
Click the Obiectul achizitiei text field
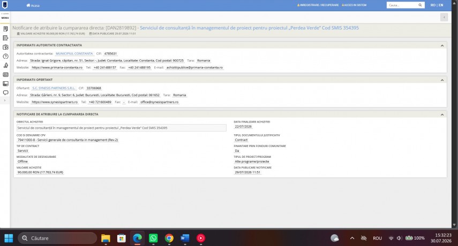121,128
